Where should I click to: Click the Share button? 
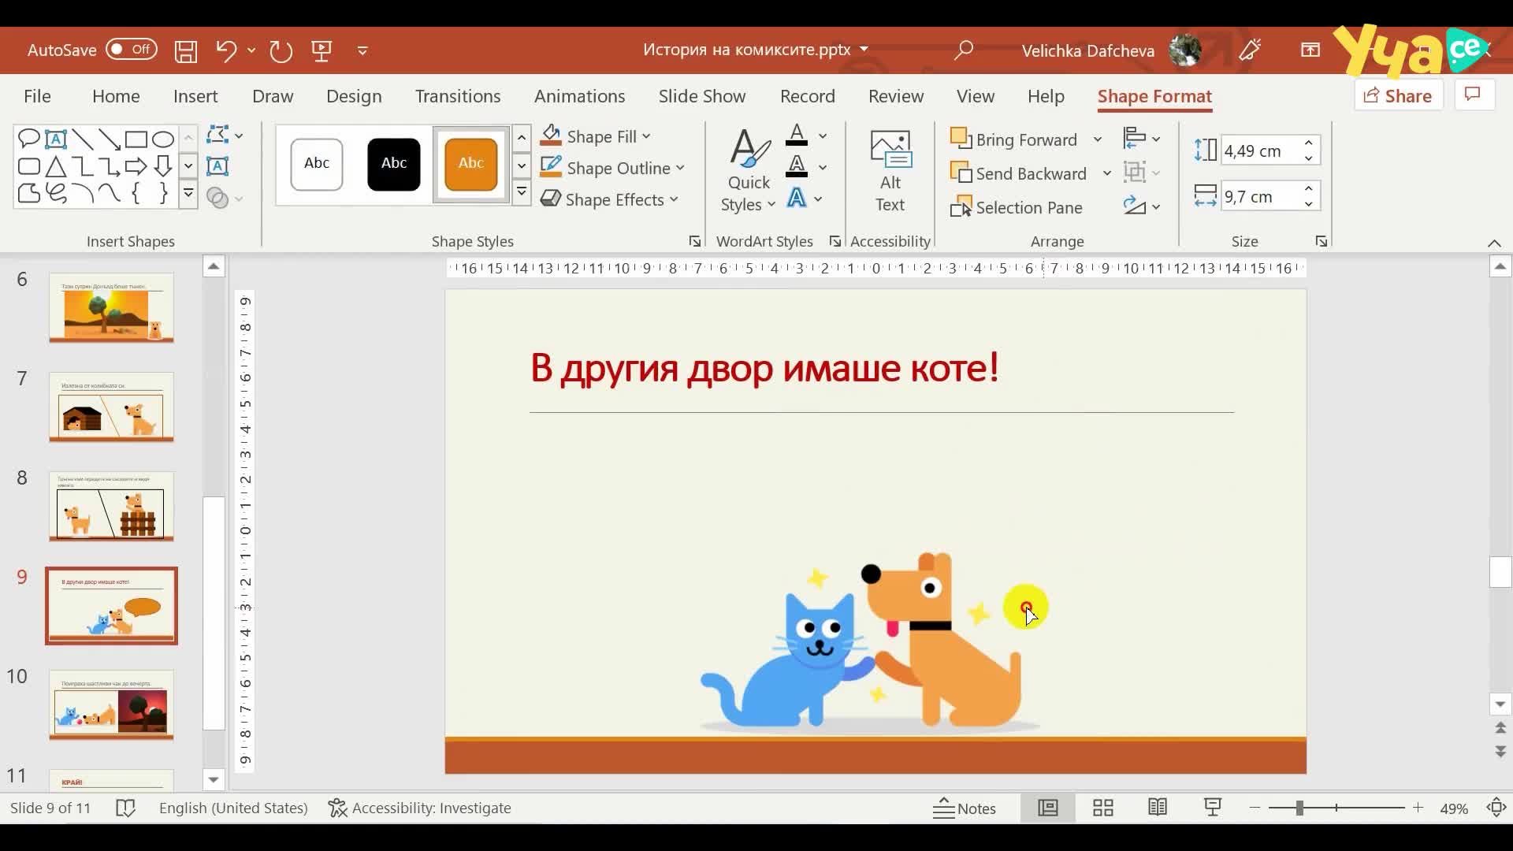(1398, 95)
